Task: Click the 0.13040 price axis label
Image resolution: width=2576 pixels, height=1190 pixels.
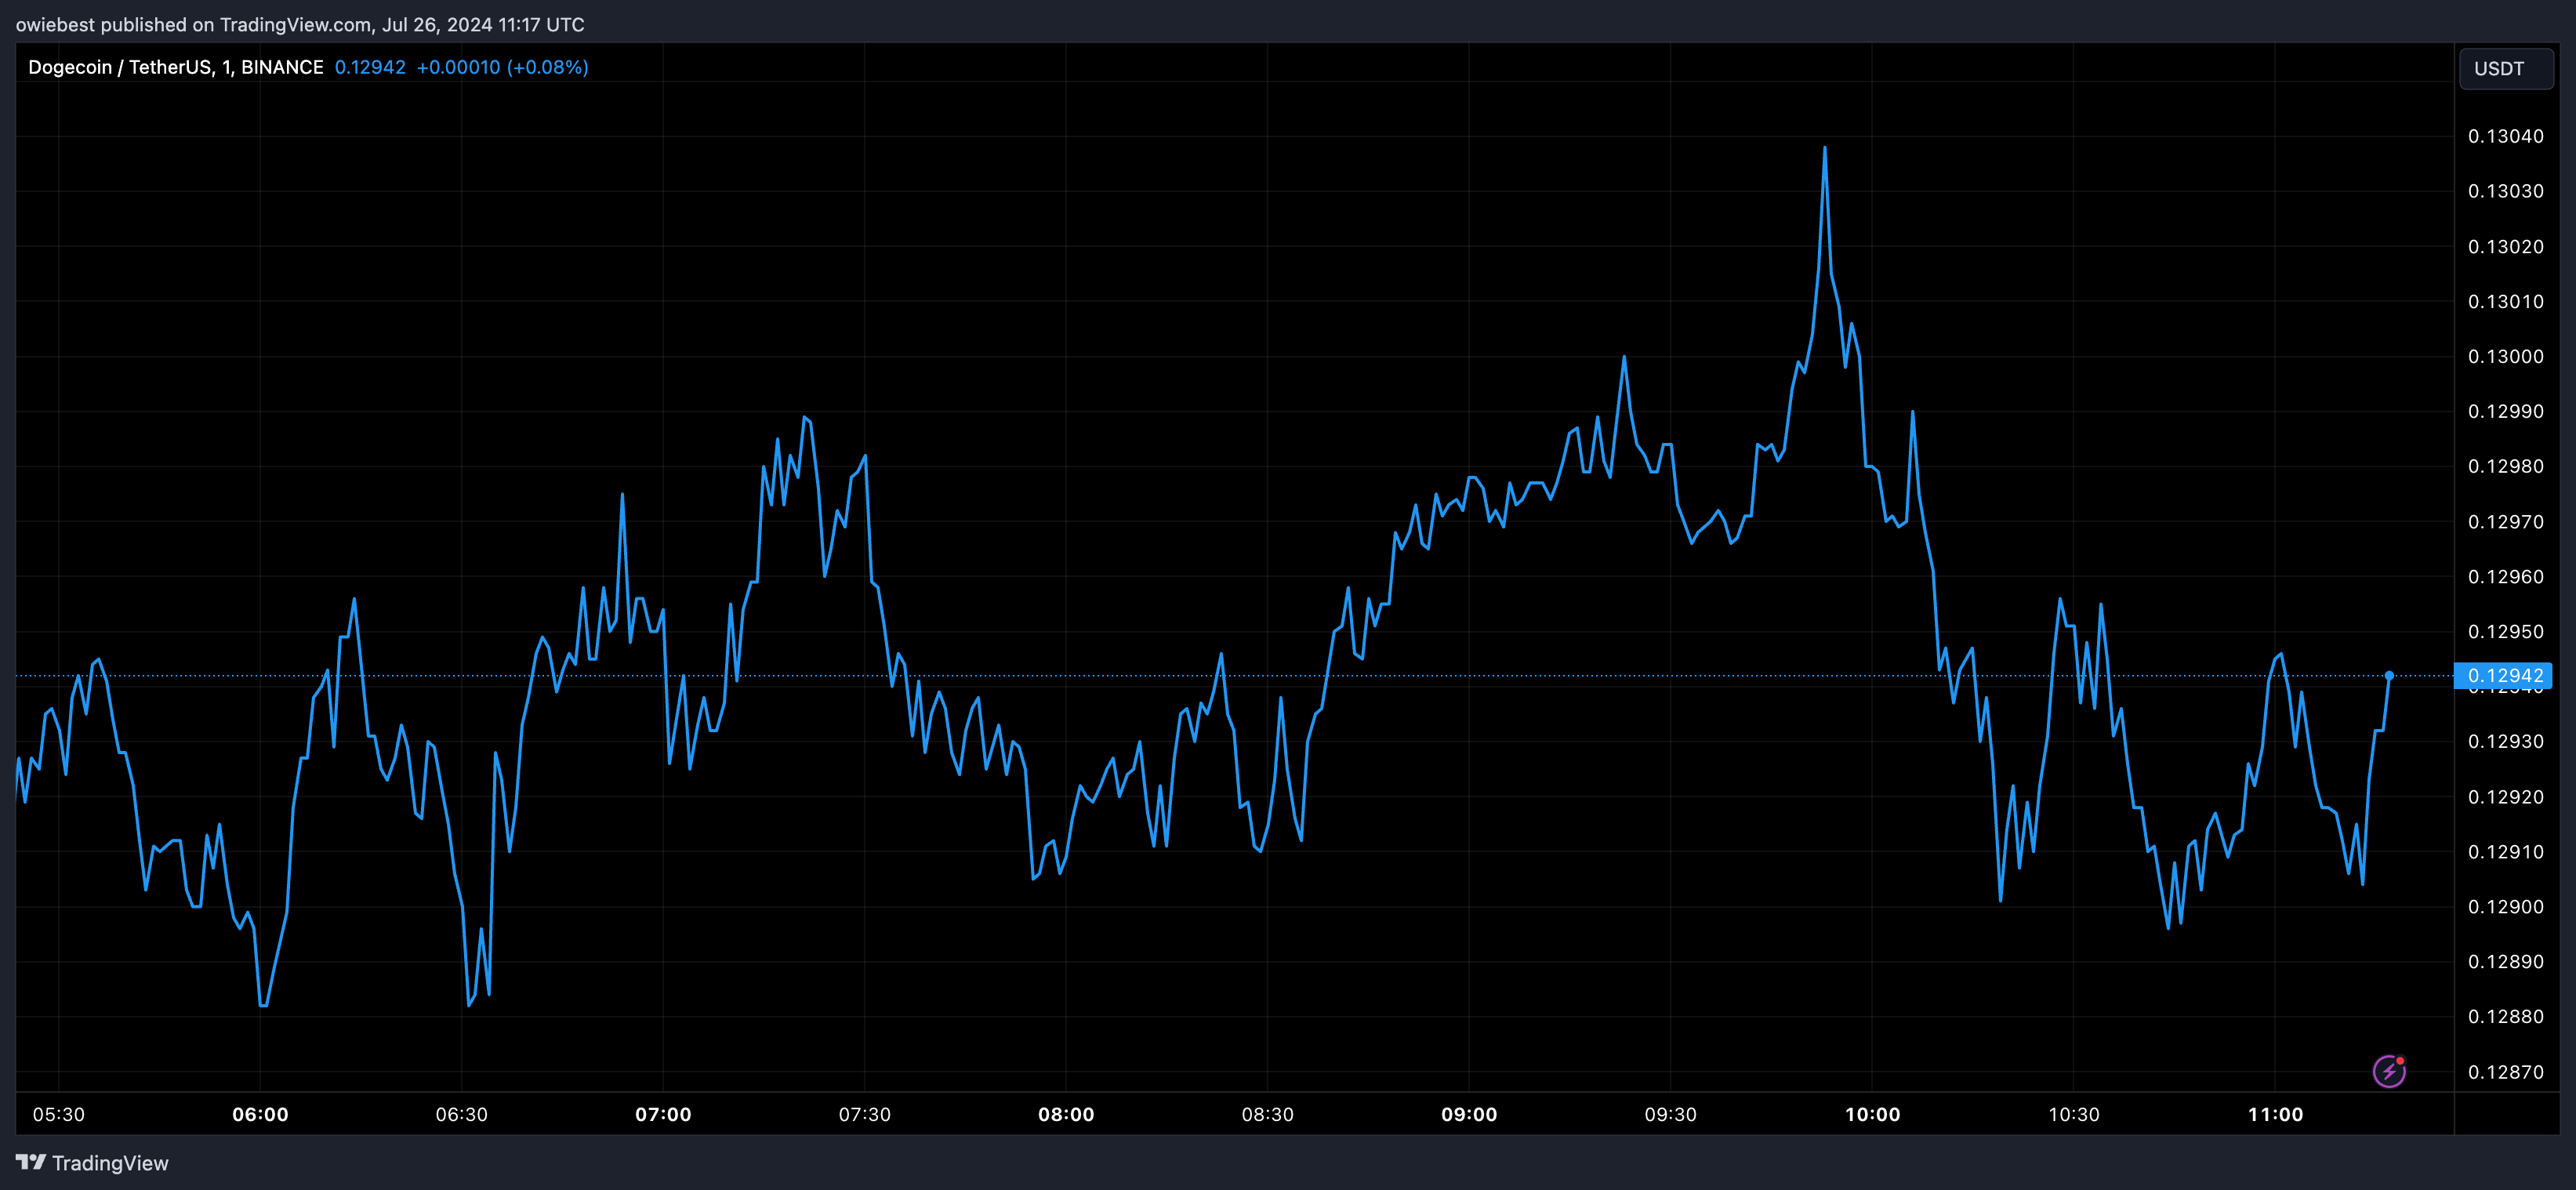Action: pyautogui.click(x=2506, y=136)
